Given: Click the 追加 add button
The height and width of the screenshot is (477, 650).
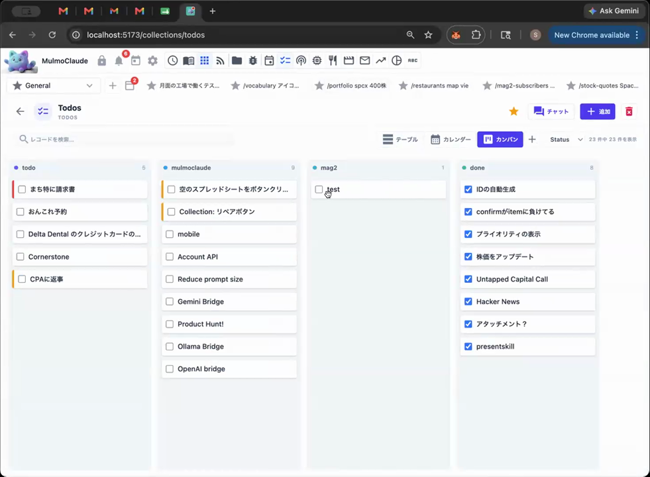Looking at the screenshot, I should [598, 111].
